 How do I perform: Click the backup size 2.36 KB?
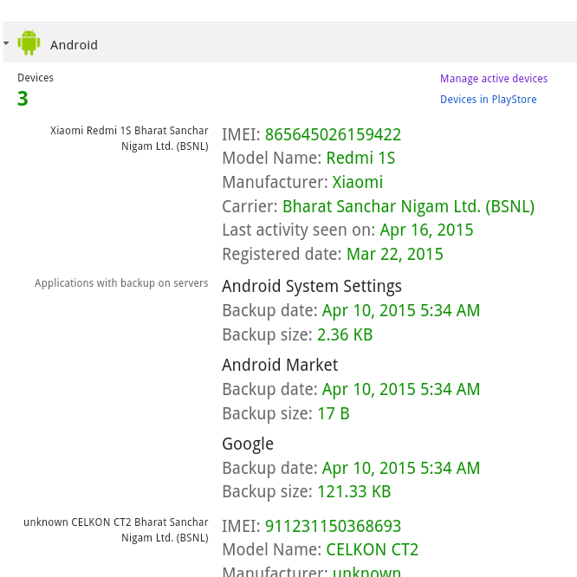click(x=345, y=335)
